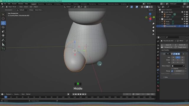The image size is (189, 106).
Task: Activate the Move tool
Action: (x=3, y=23)
